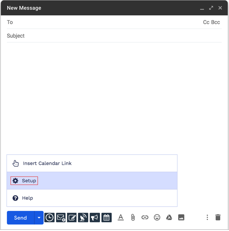The image size is (229, 231).
Task: Attach a file with paperclip icon
Action: (x=133, y=217)
